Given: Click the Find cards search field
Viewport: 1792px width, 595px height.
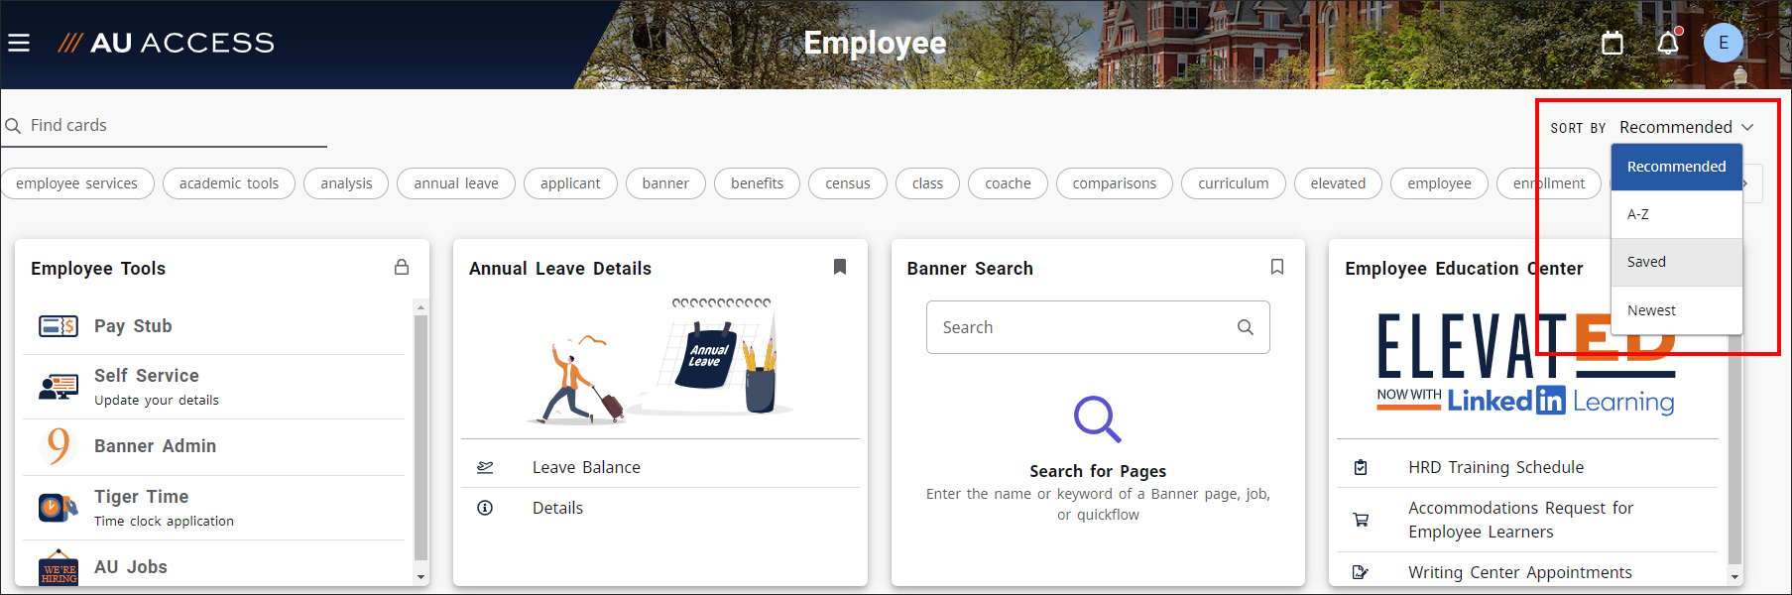Looking at the screenshot, I should pos(164,126).
